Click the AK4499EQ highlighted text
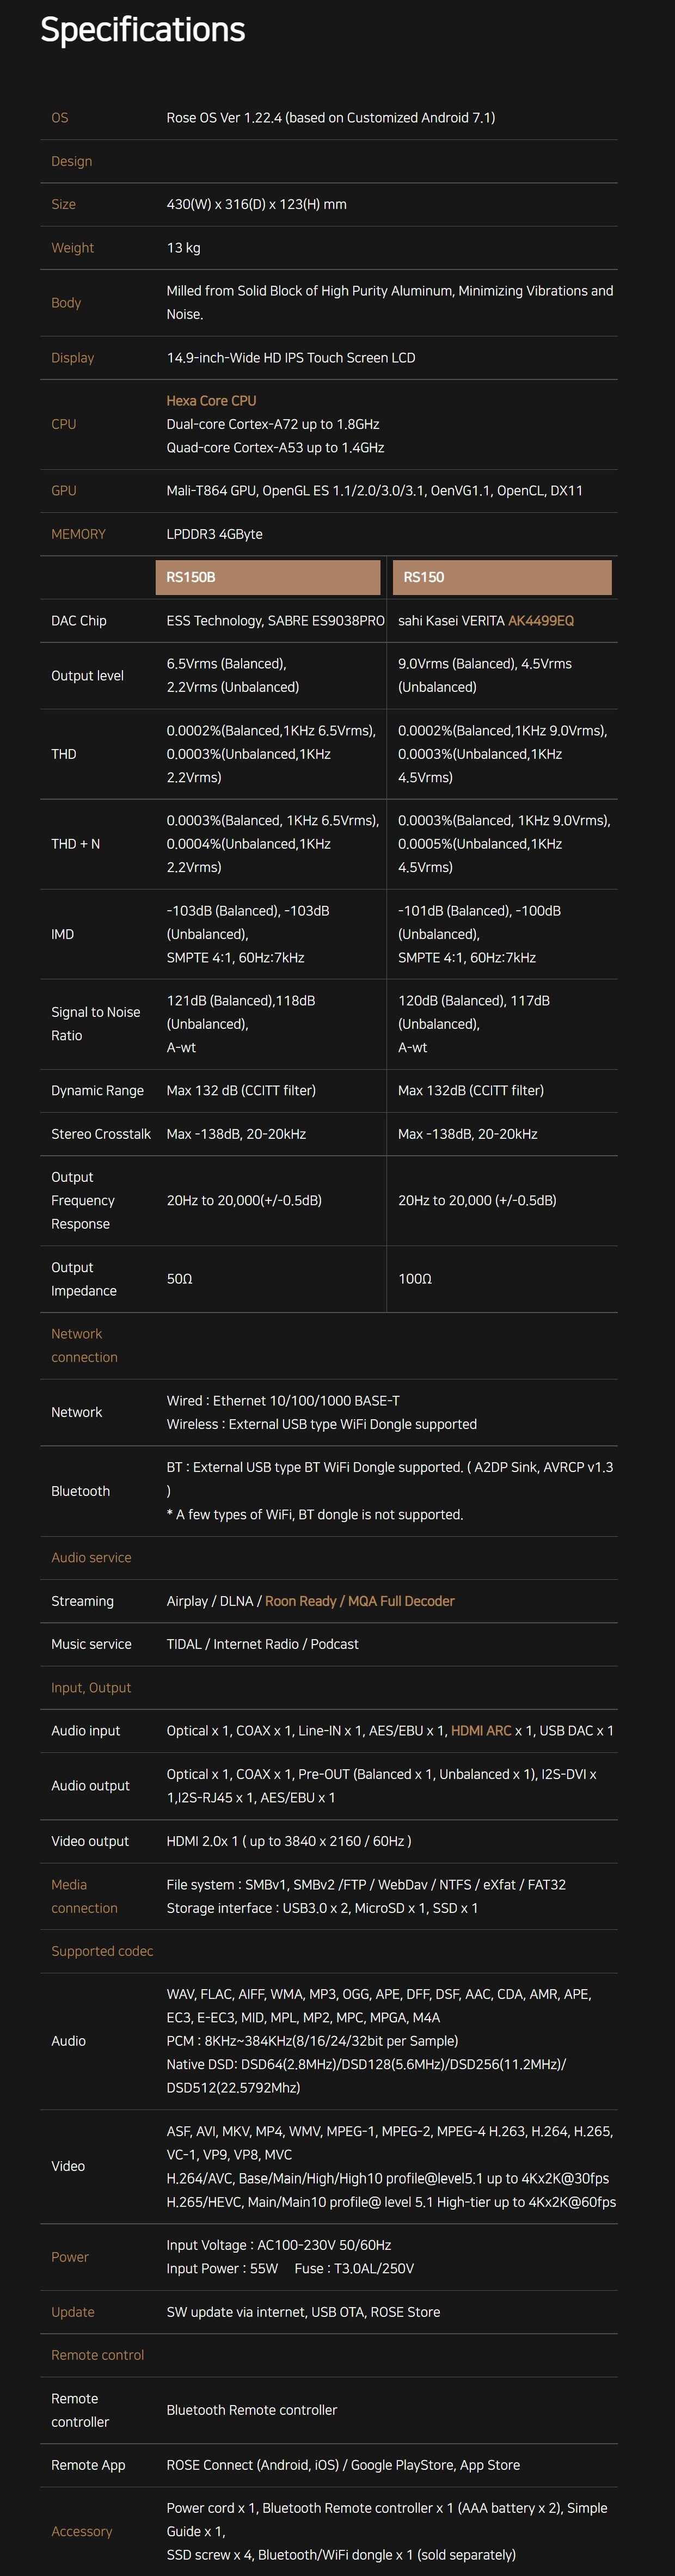675x2576 pixels. coord(540,620)
